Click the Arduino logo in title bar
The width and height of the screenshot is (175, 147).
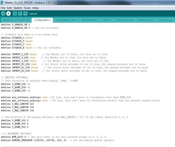click(x=2, y=3)
